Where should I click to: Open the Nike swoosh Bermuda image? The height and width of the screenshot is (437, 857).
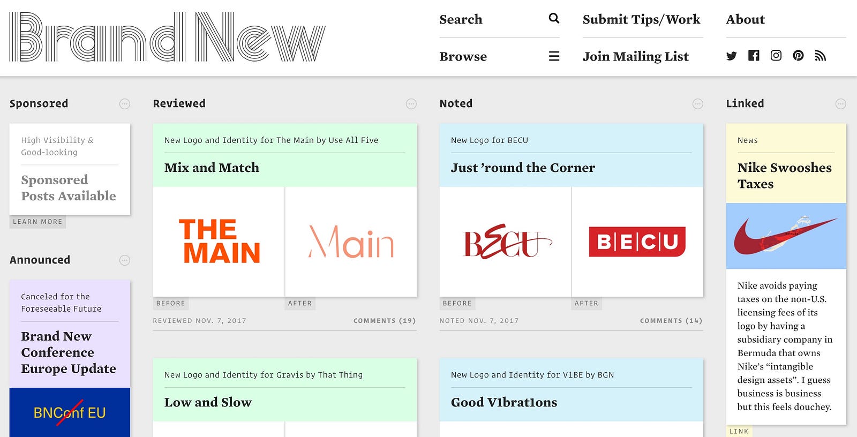coord(786,236)
